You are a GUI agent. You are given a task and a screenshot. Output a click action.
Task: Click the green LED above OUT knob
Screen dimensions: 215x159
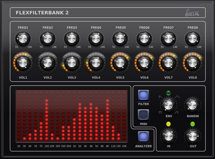click(x=192, y=124)
